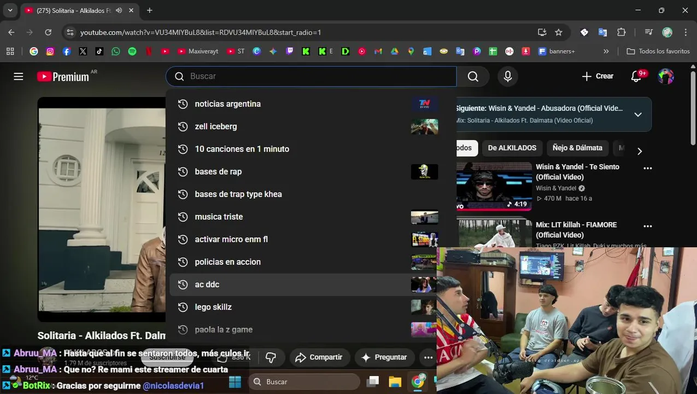Image resolution: width=697 pixels, height=394 pixels.
Task: Open the YouTube guide hamburger menu
Action: coord(19,77)
